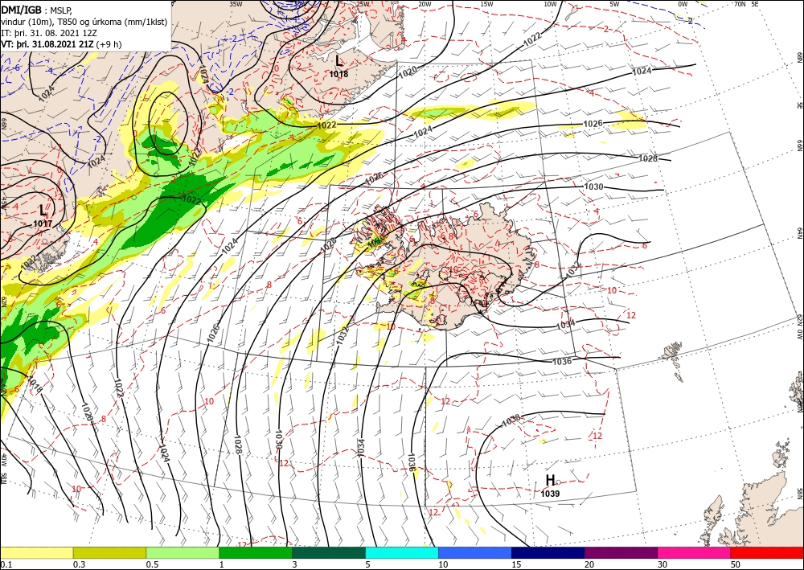Click the L marker labeled 1017
This screenshot has height=570, width=804.
click(x=43, y=210)
